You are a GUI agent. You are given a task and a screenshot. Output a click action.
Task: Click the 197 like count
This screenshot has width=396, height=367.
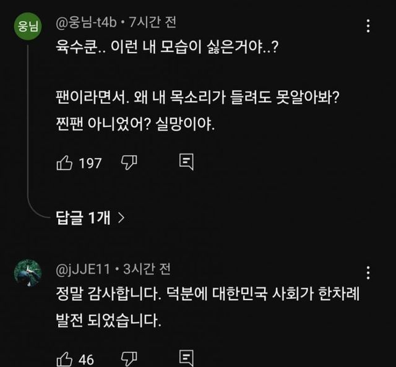90,163
